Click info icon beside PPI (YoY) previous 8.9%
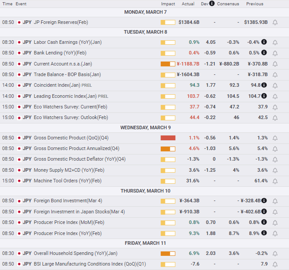Image resolution: width=289 pixels, height=270 pixels. [264, 233]
